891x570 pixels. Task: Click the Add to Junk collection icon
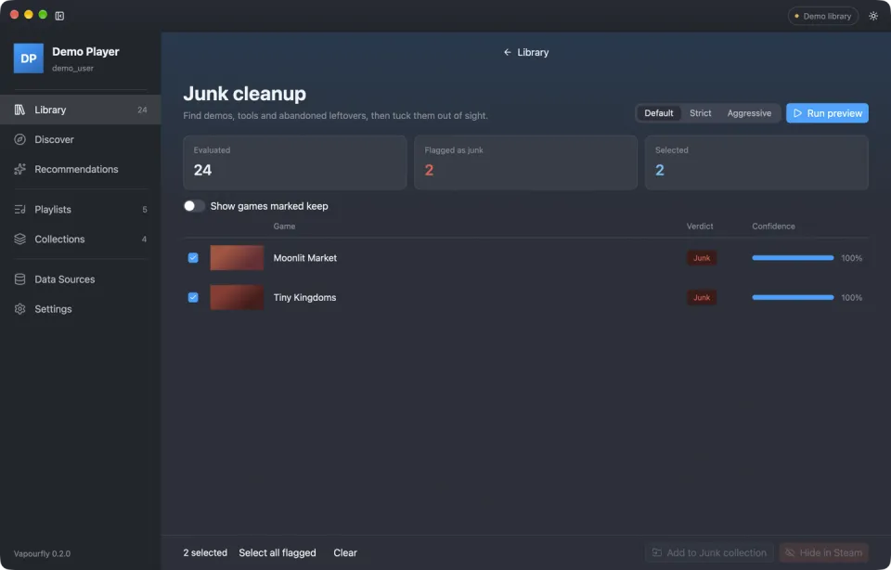(657, 552)
